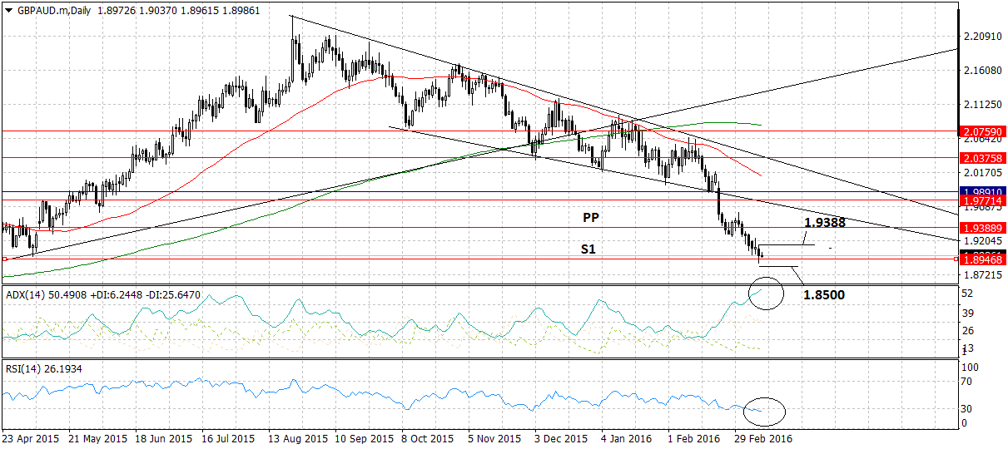Click the 1.97714 red price level tag
This screenshot has width=1008, height=449.
pyautogui.click(x=982, y=200)
